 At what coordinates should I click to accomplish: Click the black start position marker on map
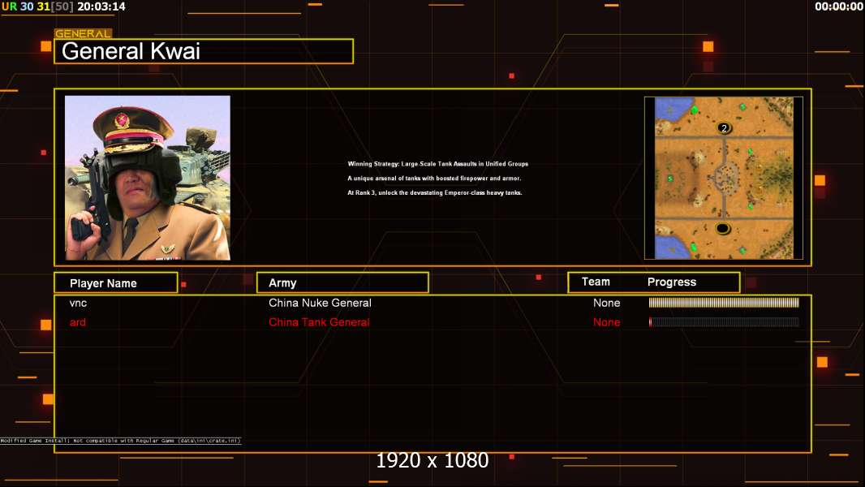(723, 228)
